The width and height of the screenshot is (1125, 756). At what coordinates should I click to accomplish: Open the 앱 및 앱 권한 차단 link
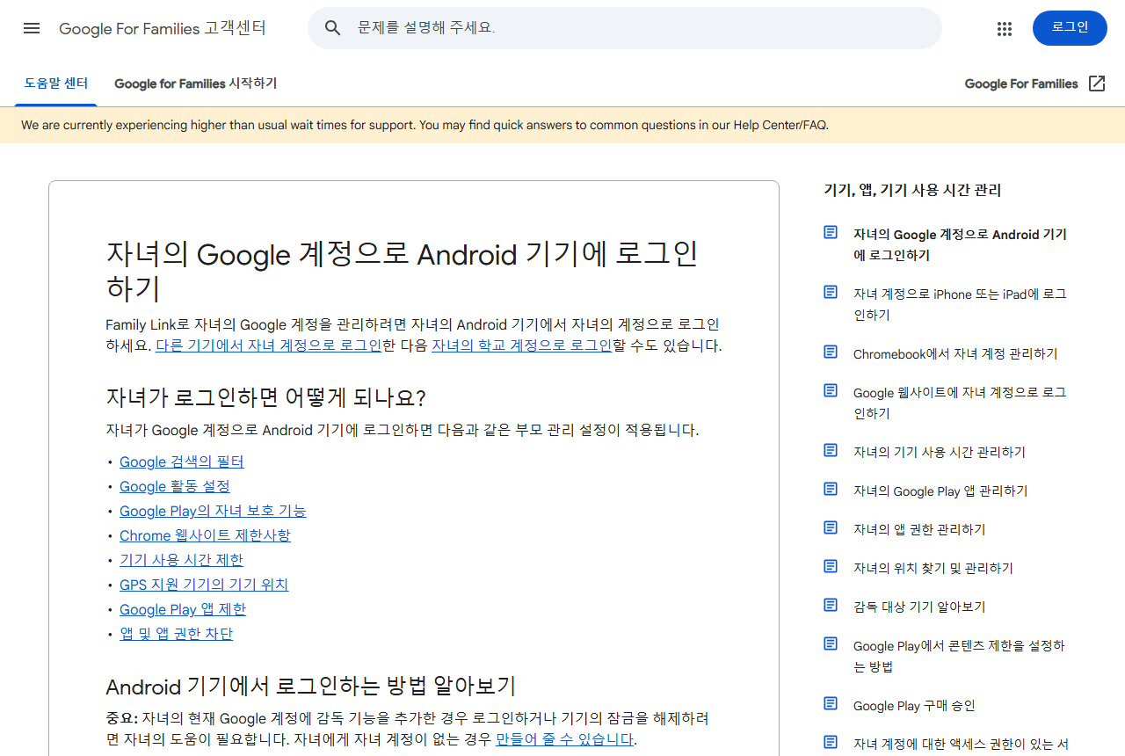coord(177,634)
